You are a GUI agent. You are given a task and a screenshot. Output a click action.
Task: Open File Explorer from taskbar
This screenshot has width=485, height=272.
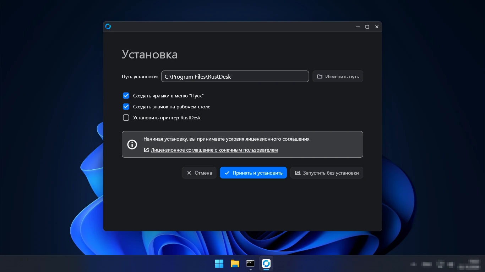click(235, 263)
